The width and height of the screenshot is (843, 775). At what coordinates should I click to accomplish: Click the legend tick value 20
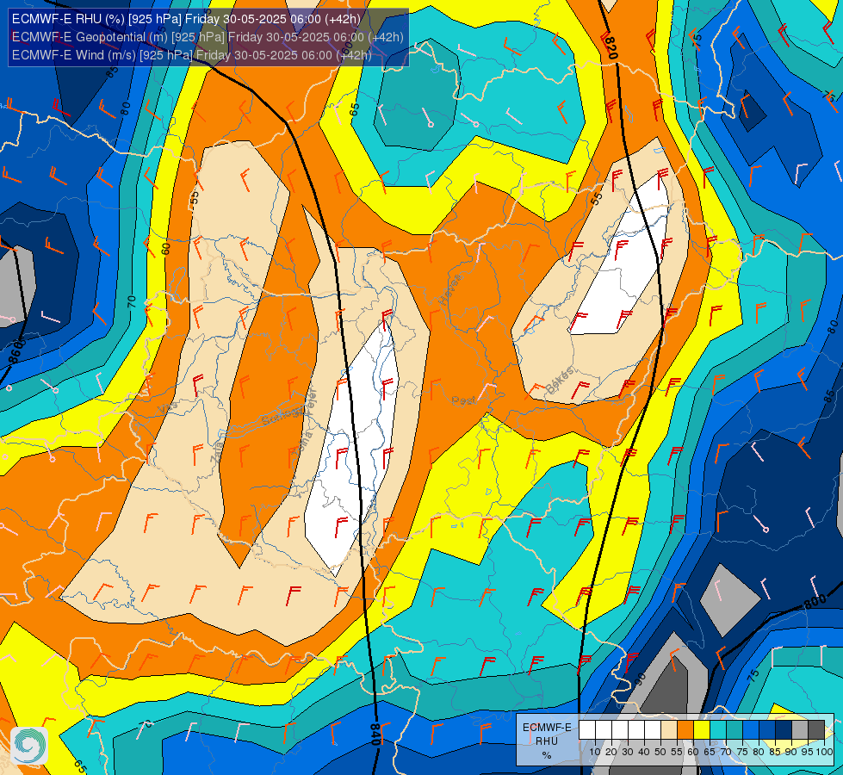611,752
